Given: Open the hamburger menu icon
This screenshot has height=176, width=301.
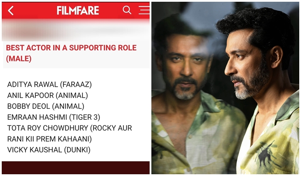Looking at the screenshot, I should point(144,10).
